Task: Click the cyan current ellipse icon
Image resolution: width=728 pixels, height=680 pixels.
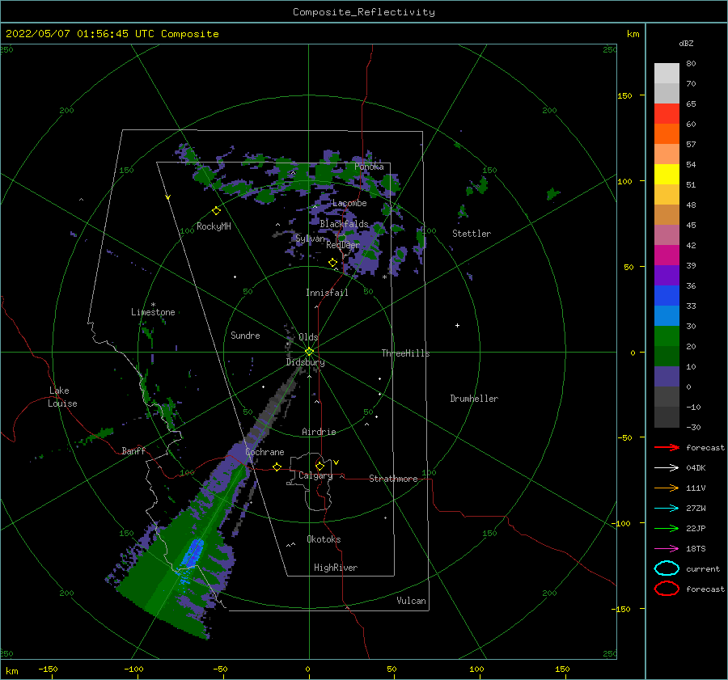Action: coord(667,568)
